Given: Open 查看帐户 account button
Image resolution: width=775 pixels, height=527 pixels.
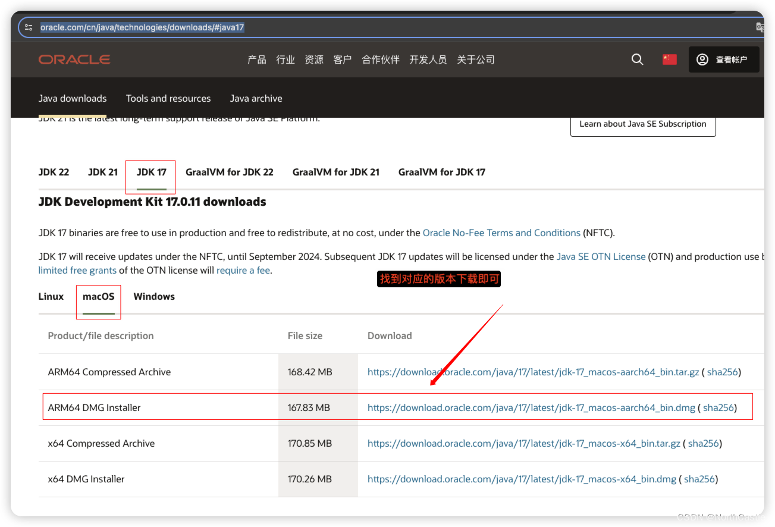Looking at the screenshot, I should [724, 59].
